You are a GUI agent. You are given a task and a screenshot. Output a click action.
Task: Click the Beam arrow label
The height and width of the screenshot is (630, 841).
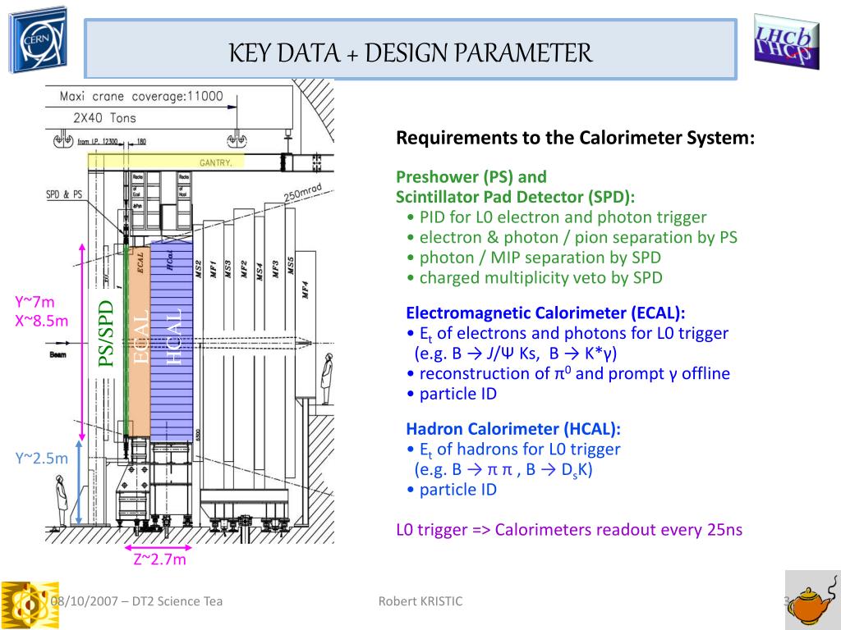58,354
